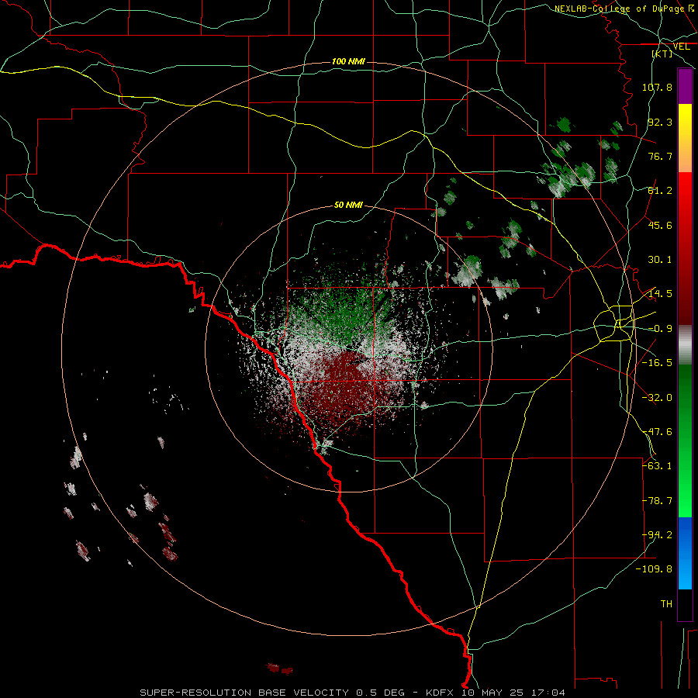
Task: Pick the blue segment of color bar
Action: tap(685, 553)
